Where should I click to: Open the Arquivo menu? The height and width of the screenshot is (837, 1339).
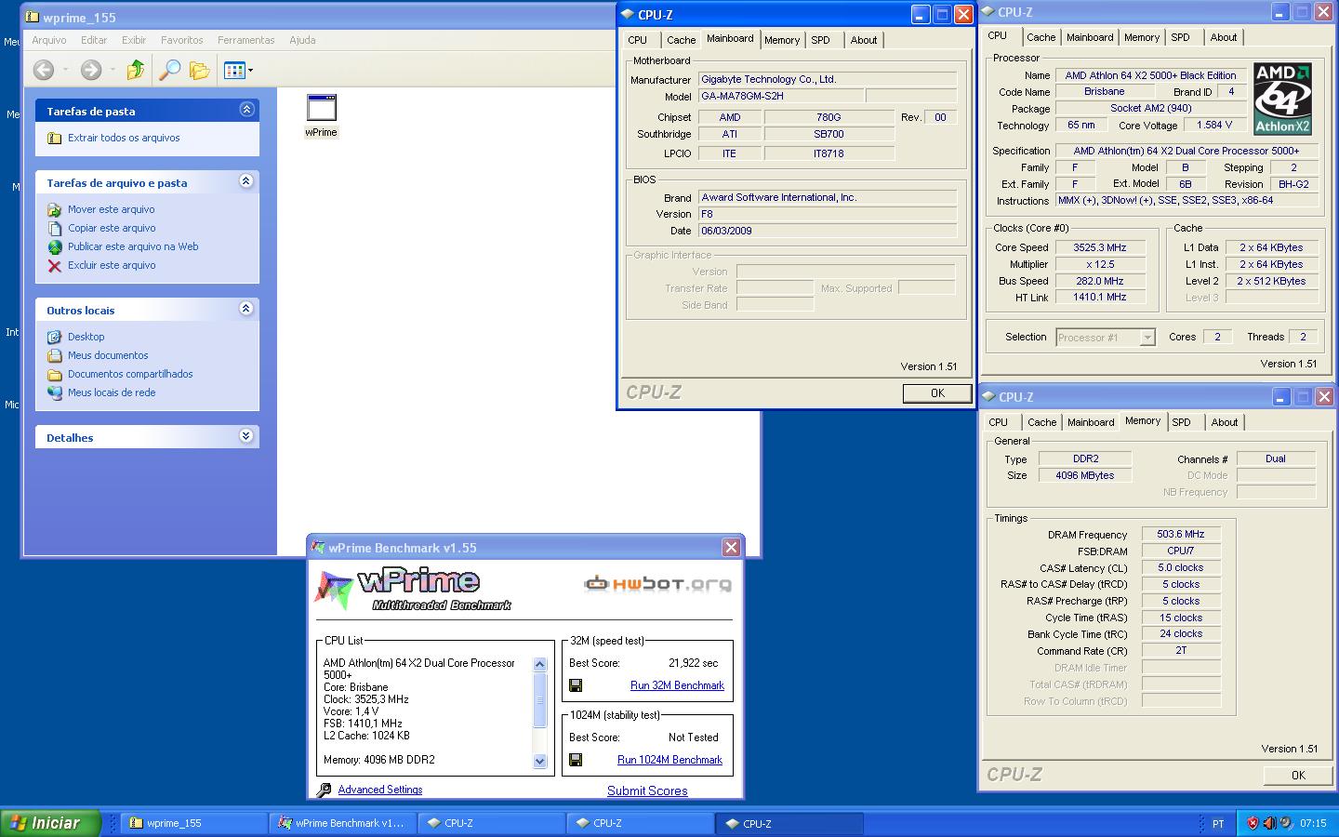49,40
